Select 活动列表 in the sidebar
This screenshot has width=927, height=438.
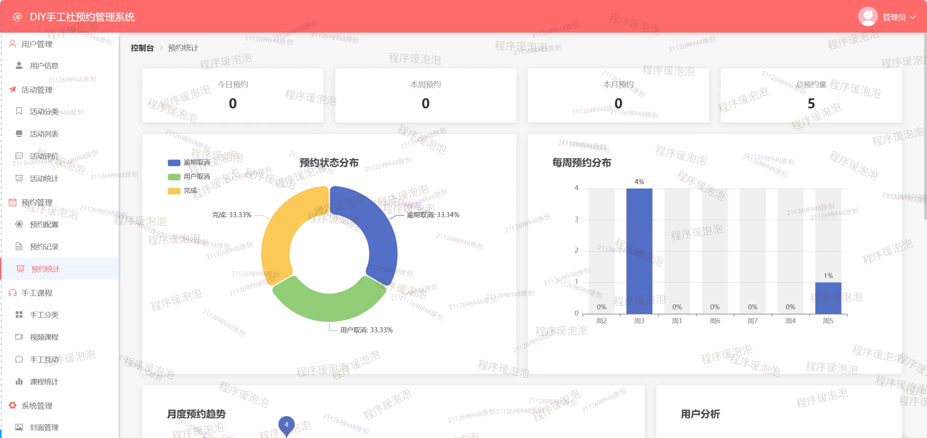point(44,134)
